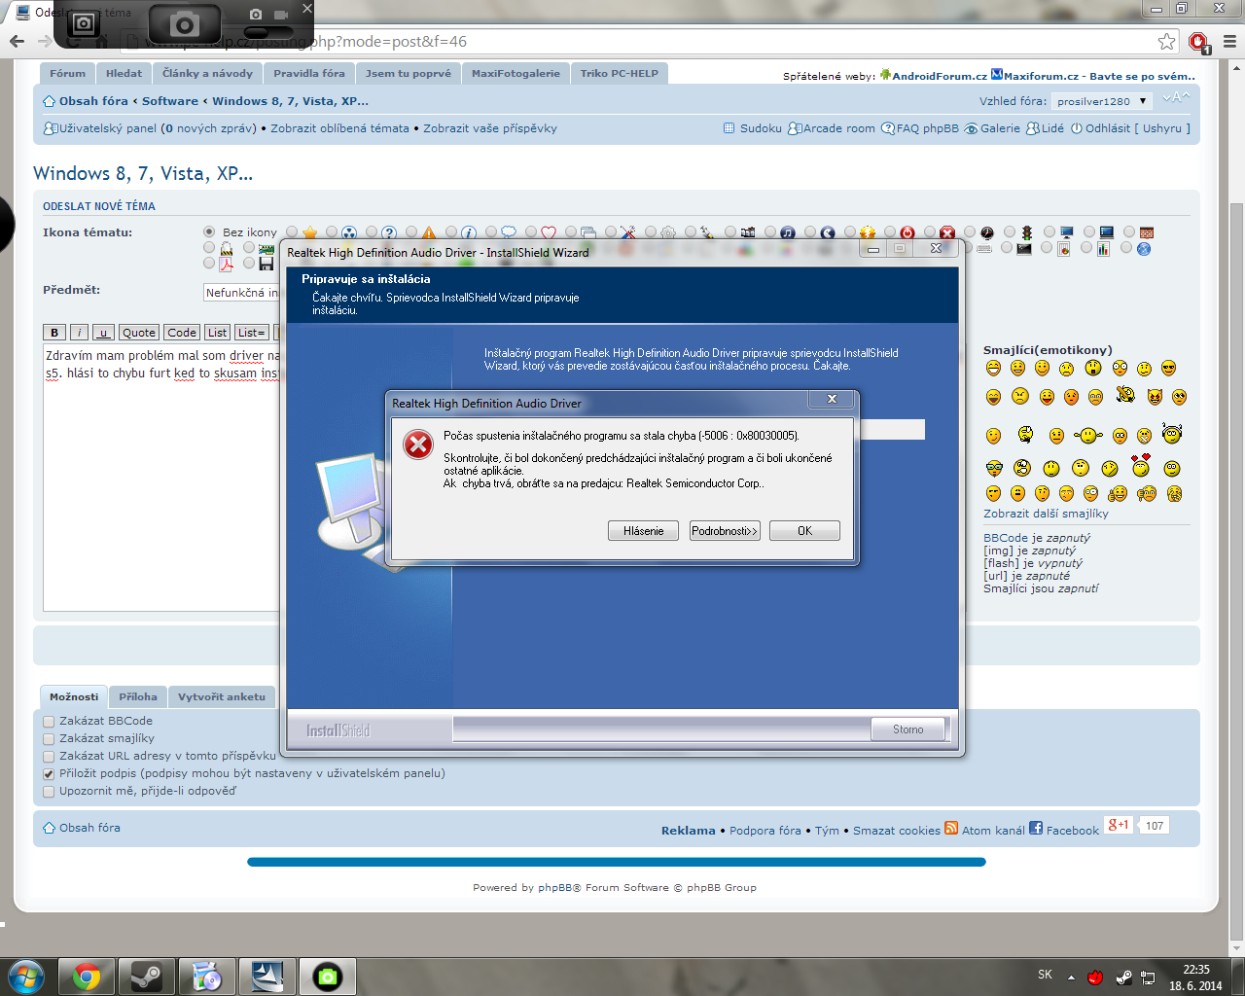Open the Pravidla fóra menu tab
Screen dimensions: 1245x996
pyautogui.click(x=309, y=73)
